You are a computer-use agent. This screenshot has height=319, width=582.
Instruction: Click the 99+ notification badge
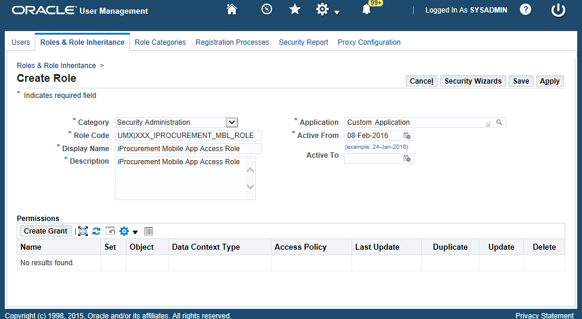coord(375,3)
